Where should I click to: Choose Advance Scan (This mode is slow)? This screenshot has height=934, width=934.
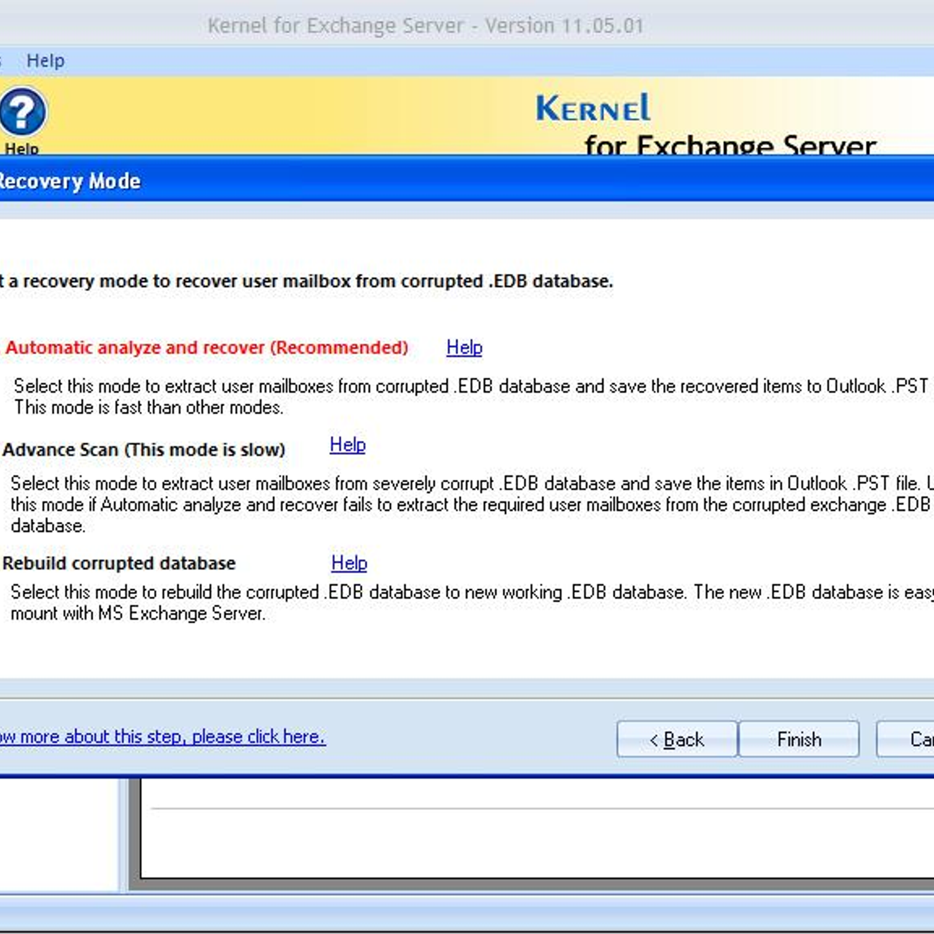(x=144, y=449)
